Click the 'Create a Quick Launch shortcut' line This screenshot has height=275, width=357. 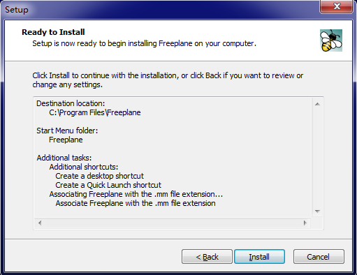click(x=108, y=185)
